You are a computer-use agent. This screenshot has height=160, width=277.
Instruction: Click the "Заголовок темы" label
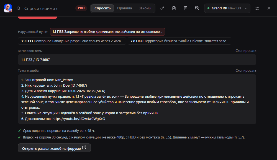pos(30,51)
